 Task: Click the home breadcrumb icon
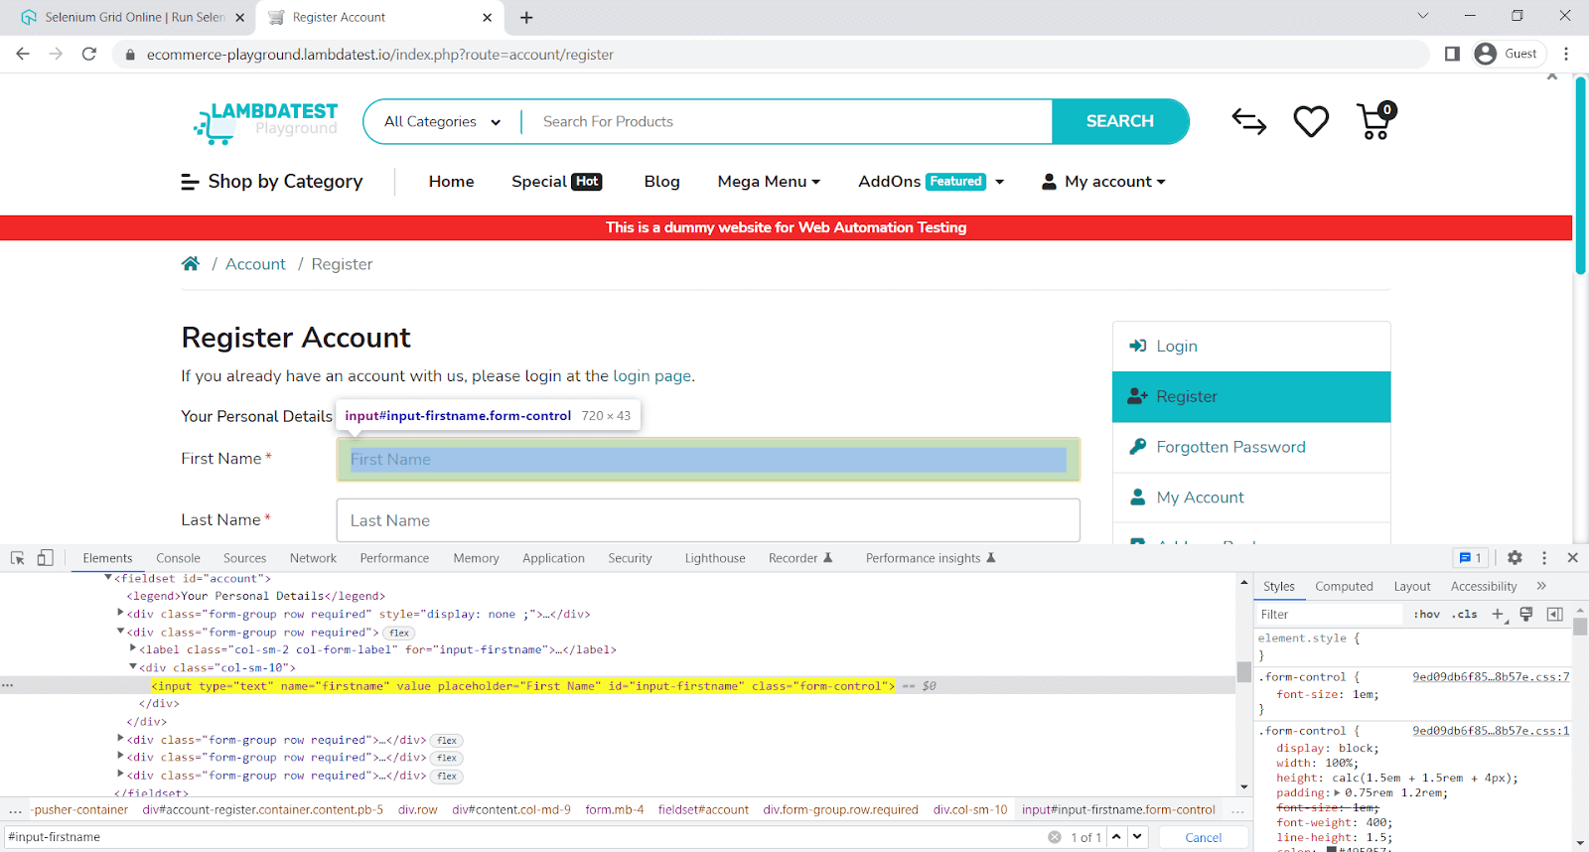[191, 263]
